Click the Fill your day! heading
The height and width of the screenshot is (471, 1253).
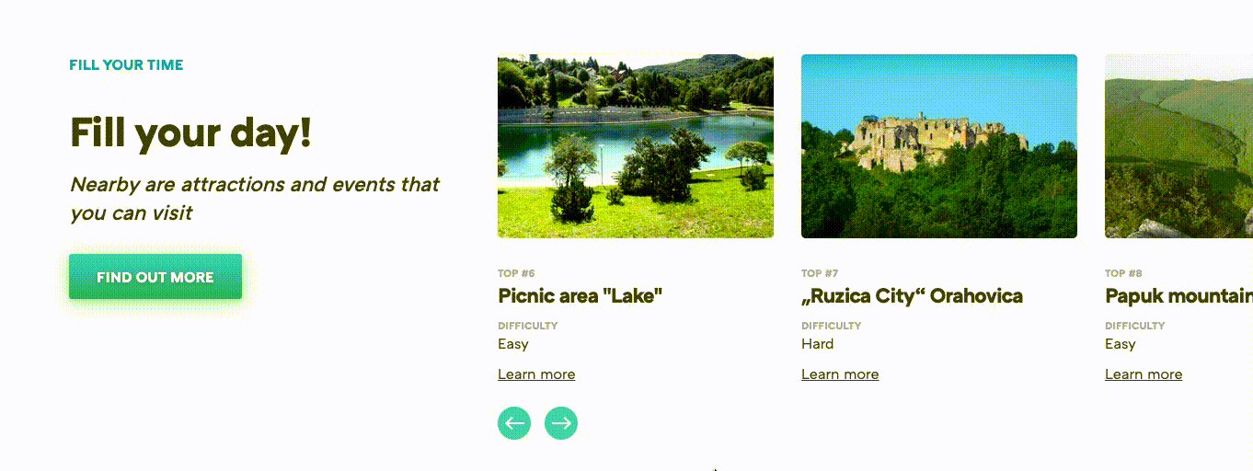point(191,133)
